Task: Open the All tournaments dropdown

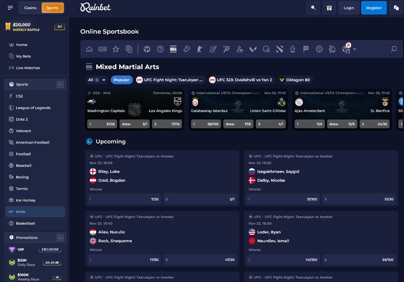Action: click(97, 80)
